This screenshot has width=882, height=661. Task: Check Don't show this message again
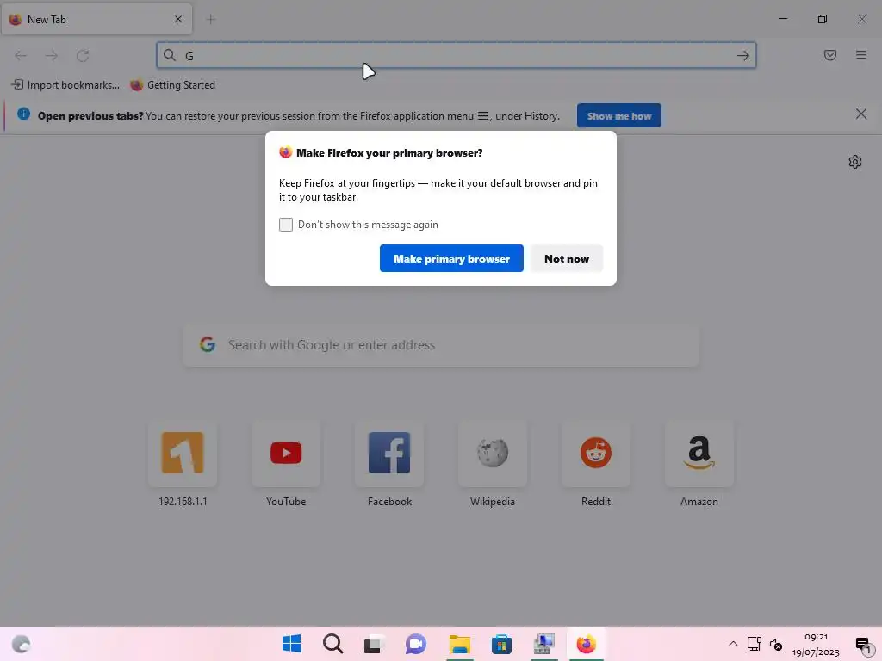point(286,225)
